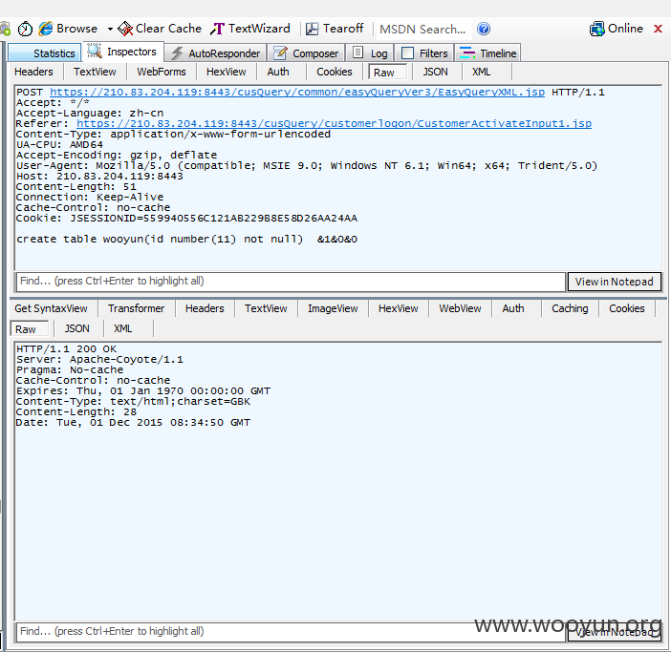Click the 'Content-Length: 51' request line
Viewport: 671px width, 652px height.
click(76, 187)
